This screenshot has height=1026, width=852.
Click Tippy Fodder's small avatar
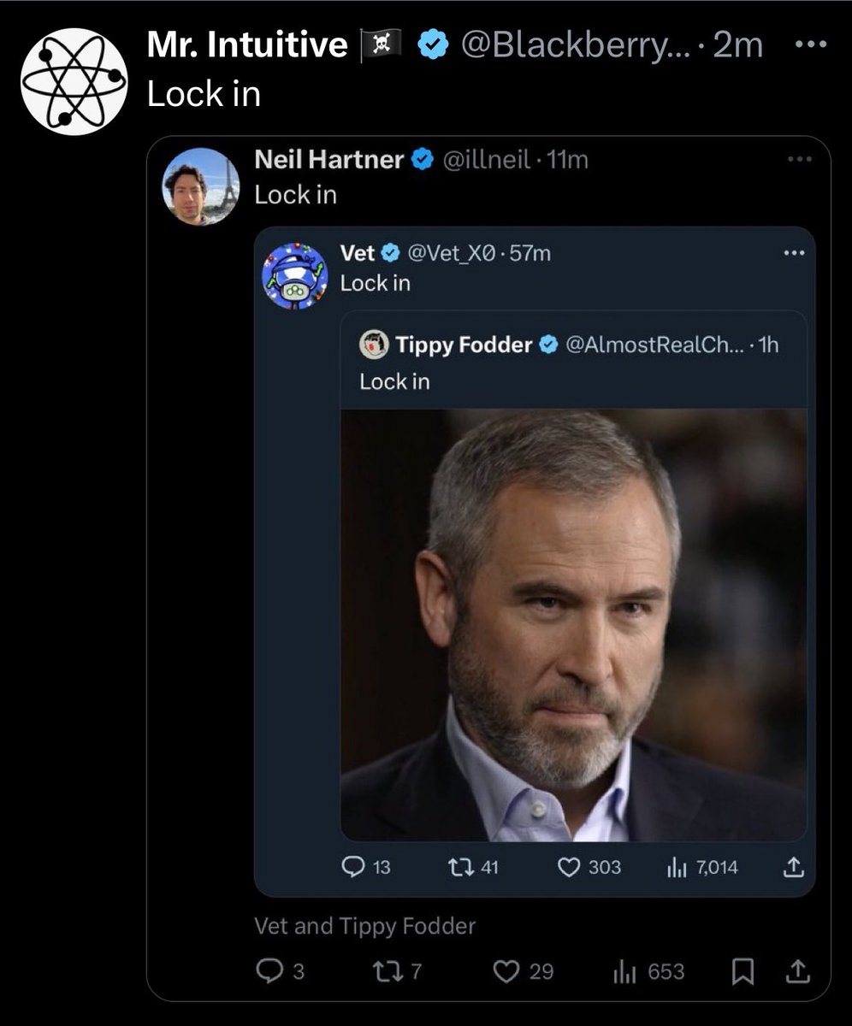click(376, 345)
